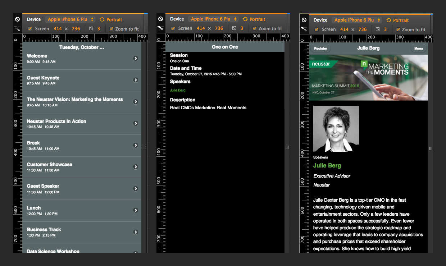
Task: Uncheck Screen checkbox in schedule panel
Action: tap(30, 29)
